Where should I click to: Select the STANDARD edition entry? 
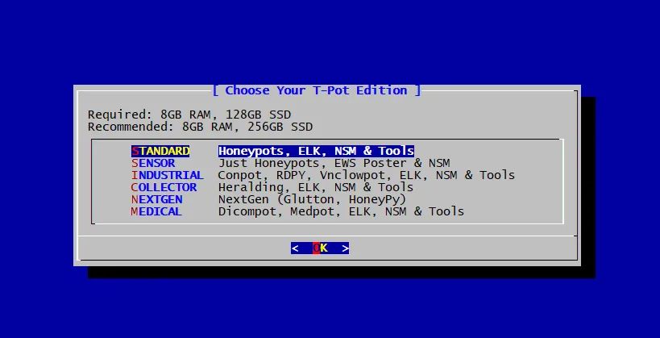(160, 151)
